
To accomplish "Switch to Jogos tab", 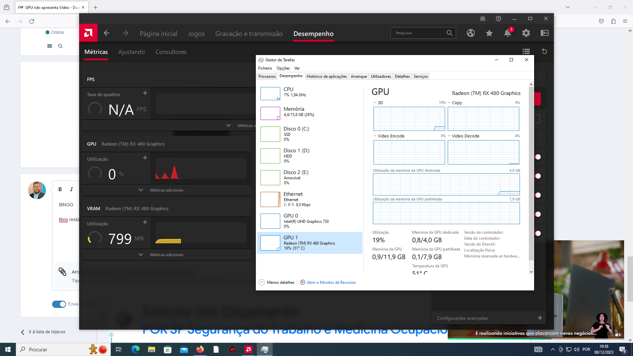I will (x=196, y=34).
